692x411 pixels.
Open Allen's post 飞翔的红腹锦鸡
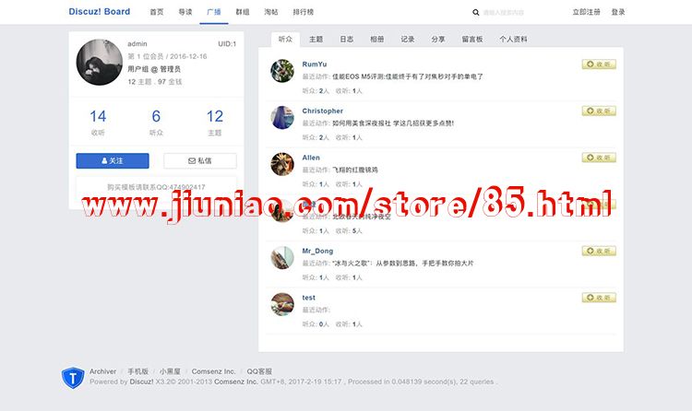point(355,170)
